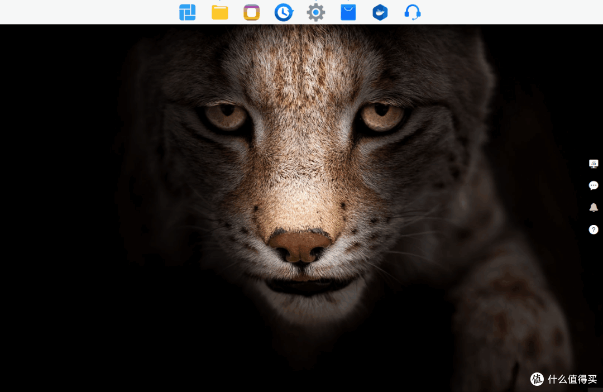The height and width of the screenshot is (392, 603).
Task: Show the resource monitor widget
Action: [594, 164]
